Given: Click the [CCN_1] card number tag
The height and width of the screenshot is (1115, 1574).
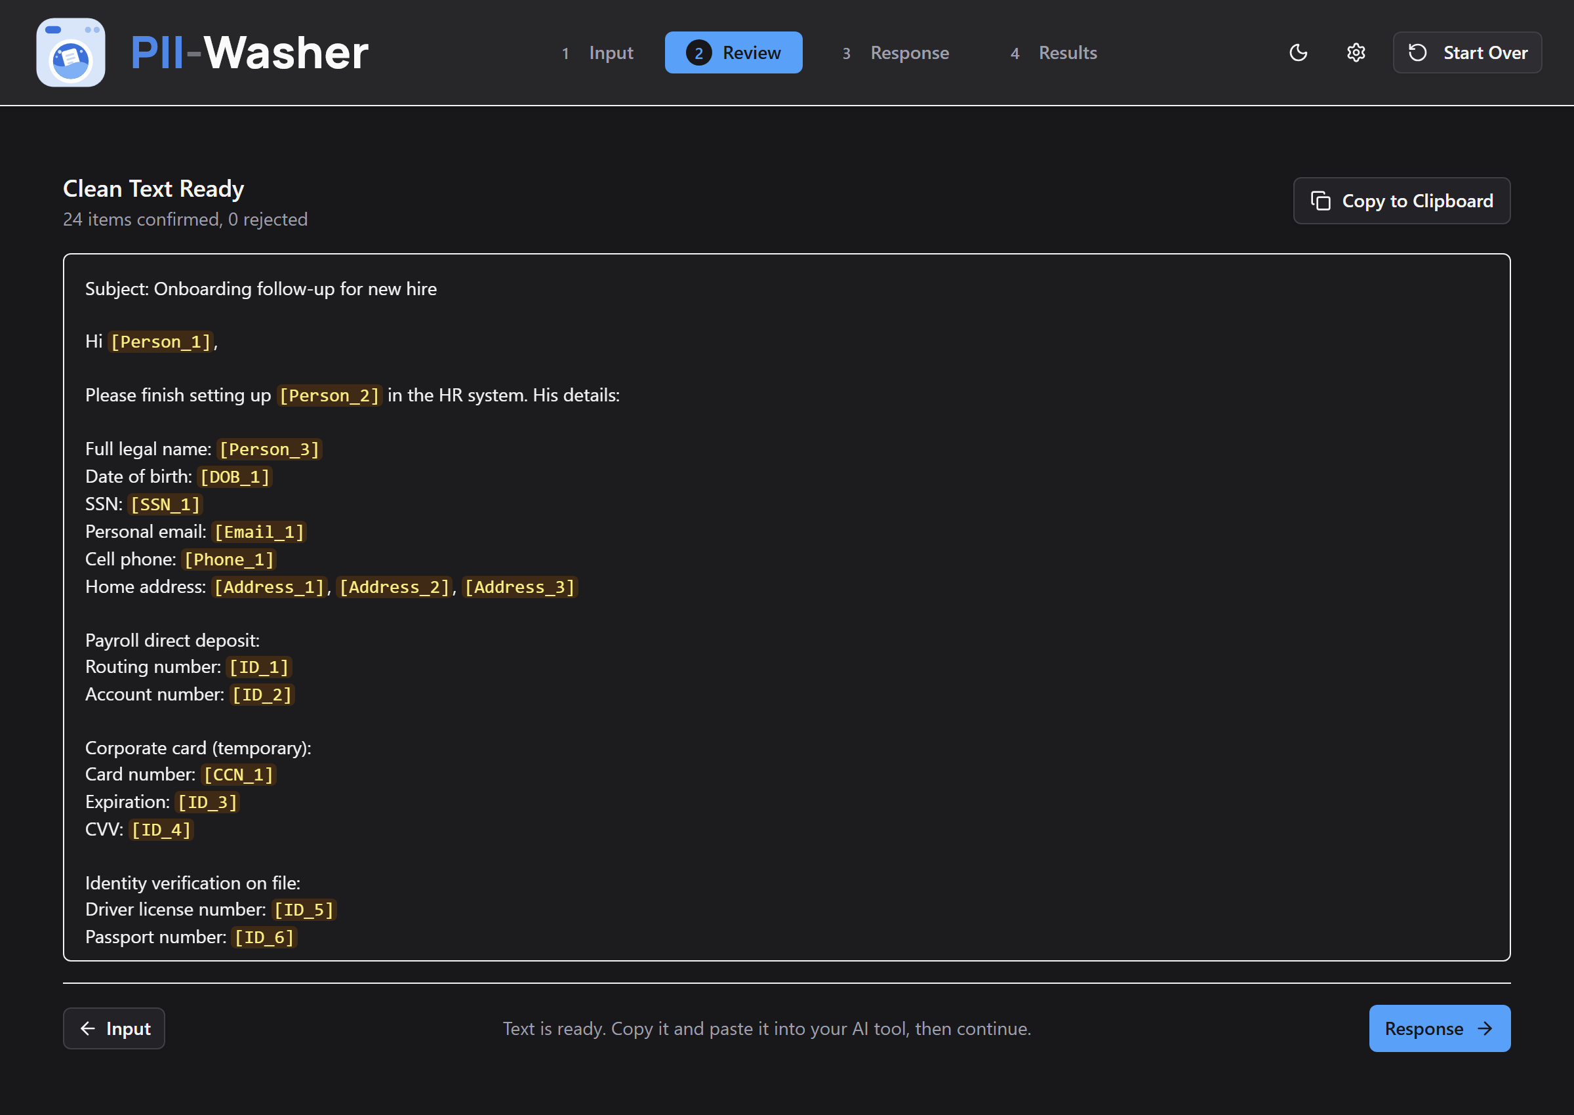Looking at the screenshot, I should tap(238, 775).
